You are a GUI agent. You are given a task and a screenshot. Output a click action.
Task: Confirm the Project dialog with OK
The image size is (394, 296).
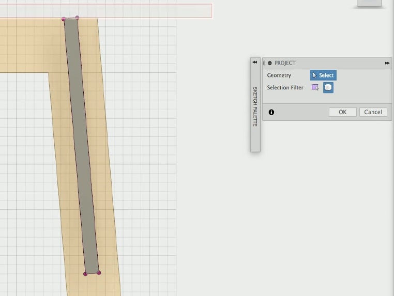click(342, 112)
